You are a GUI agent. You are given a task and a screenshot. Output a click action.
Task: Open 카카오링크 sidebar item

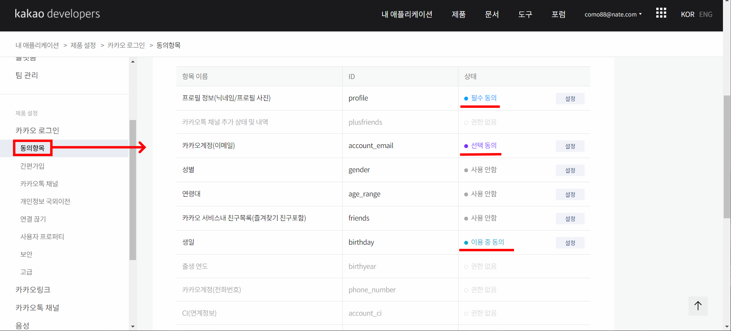pos(33,290)
